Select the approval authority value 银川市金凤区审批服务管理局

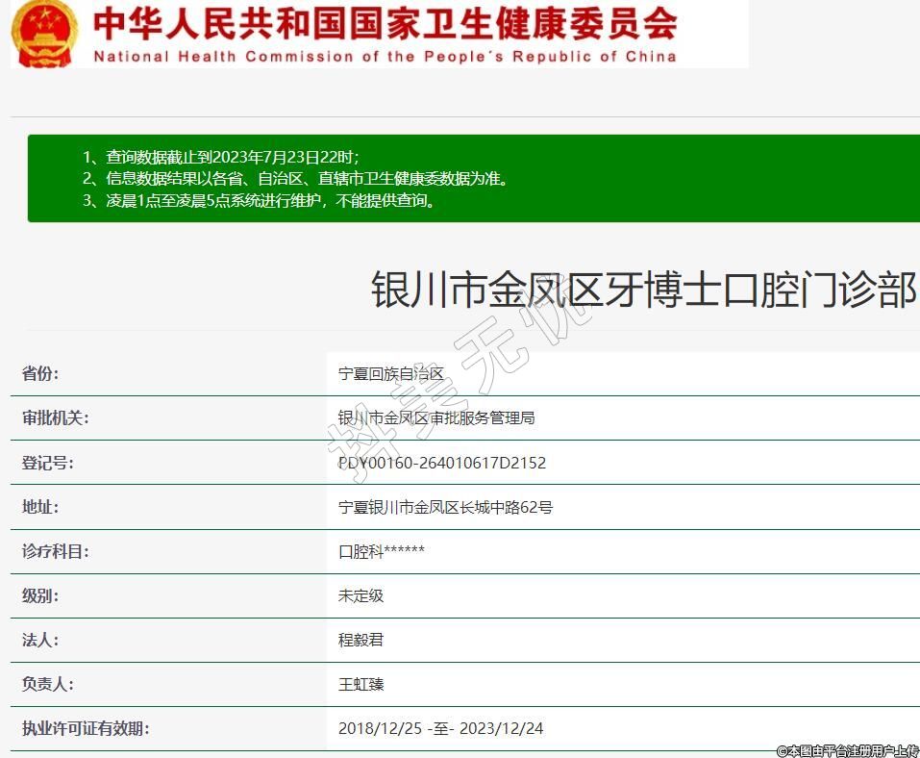coord(436,418)
